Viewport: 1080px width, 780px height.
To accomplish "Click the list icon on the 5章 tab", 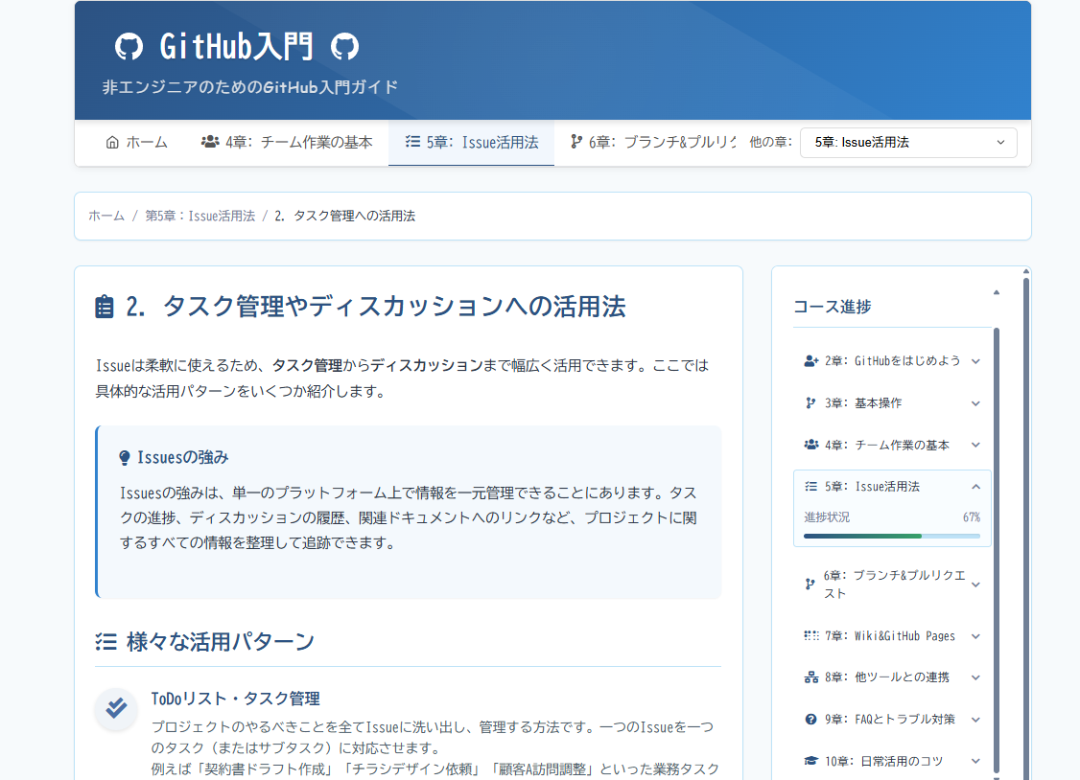I will click(x=412, y=142).
